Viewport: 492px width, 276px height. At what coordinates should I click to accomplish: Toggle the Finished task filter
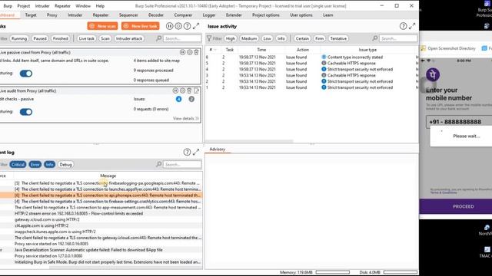coord(60,38)
